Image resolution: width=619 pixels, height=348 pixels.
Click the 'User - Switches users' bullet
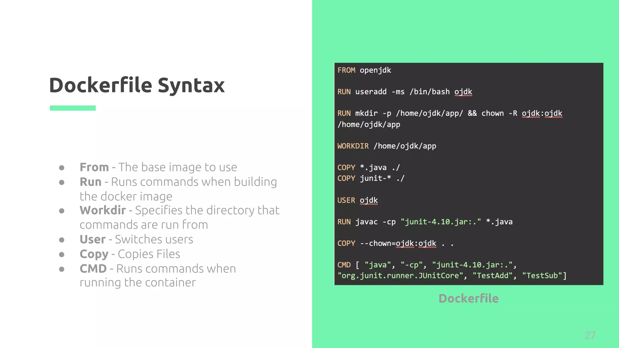pos(136,239)
